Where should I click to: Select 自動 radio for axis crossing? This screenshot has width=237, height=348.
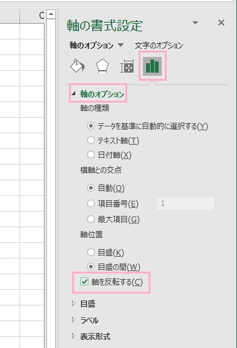(91, 188)
